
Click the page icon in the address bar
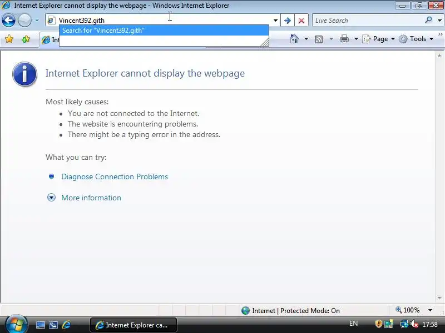(51, 21)
